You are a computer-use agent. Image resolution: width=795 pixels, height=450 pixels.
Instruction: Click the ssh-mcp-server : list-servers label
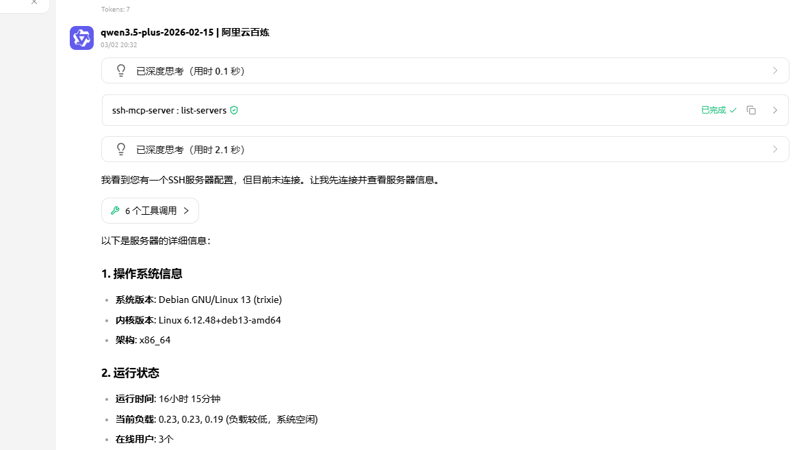170,110
